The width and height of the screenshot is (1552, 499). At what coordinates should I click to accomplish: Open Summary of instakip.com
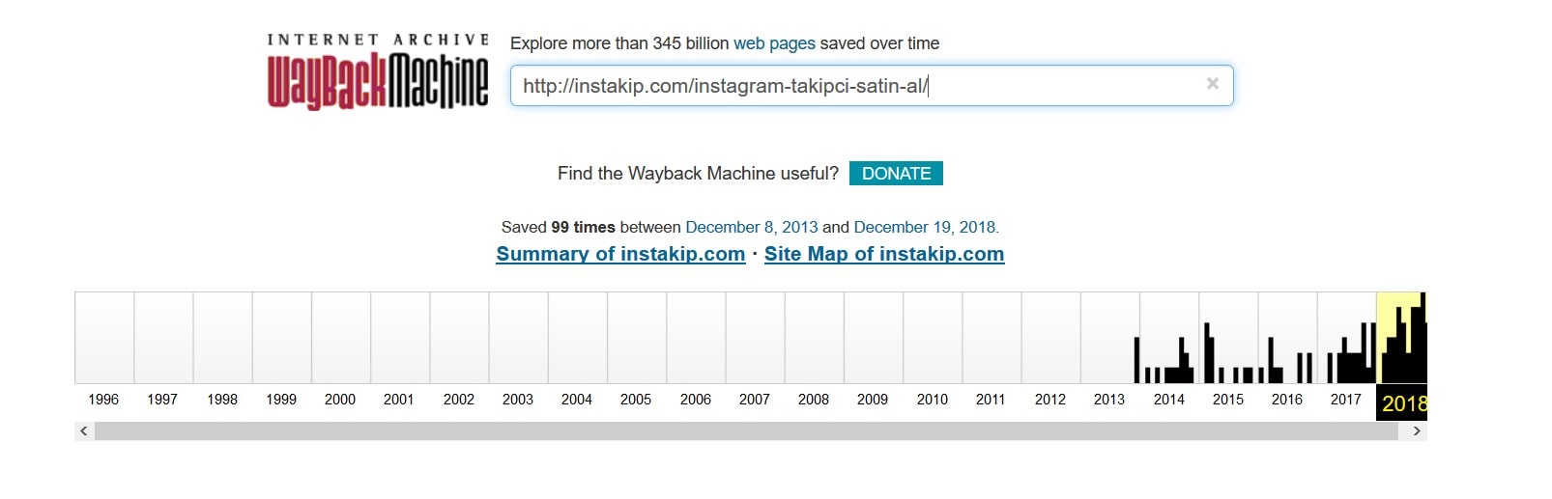(620, 254)
